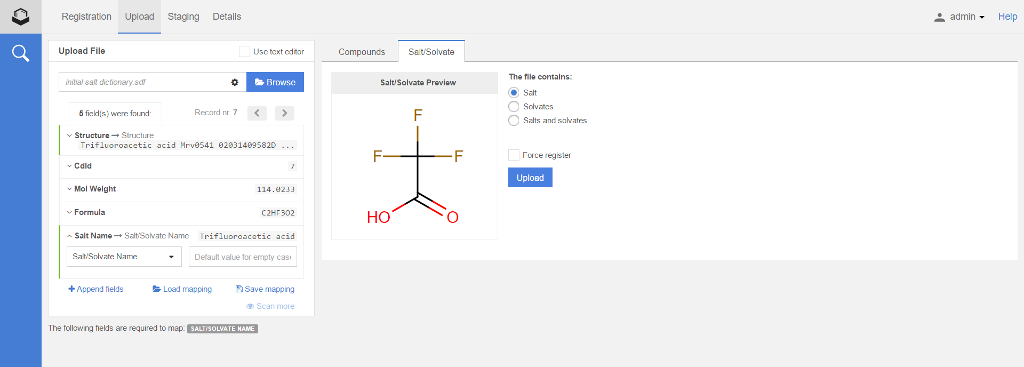The image size is (1024, 367).
Task: Open file settings via the gear icon
Action: pyautogui.click(x=235, y=82)
